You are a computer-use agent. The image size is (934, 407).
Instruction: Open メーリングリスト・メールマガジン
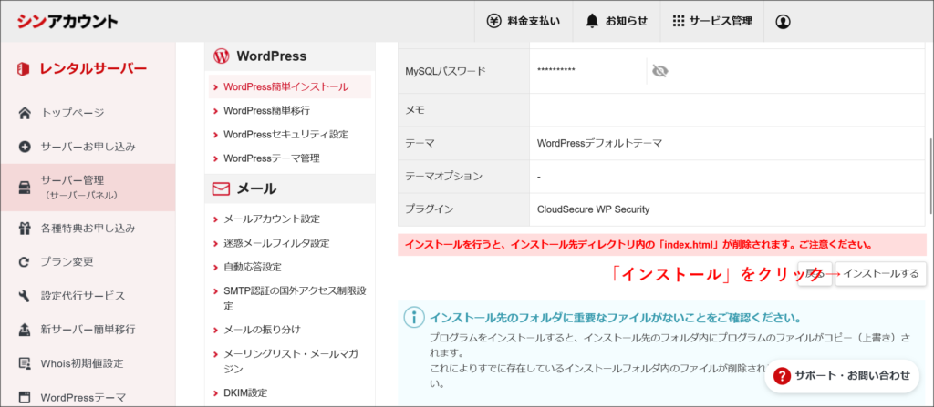[291, 361]
